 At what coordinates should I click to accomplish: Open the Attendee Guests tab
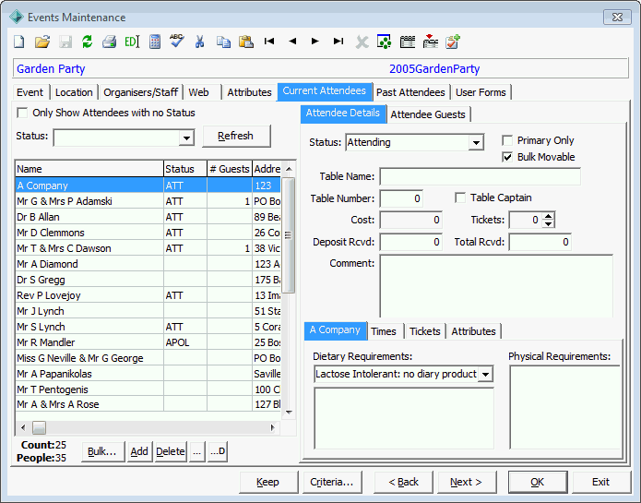point(428,114)
